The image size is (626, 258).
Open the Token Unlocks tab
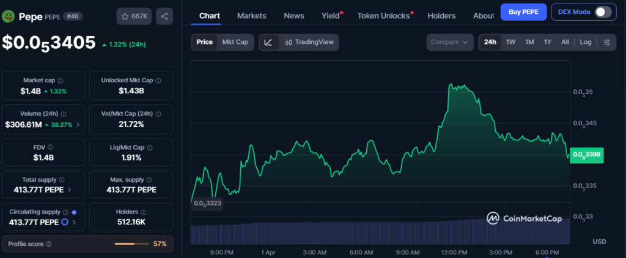(x=383, y=15)
